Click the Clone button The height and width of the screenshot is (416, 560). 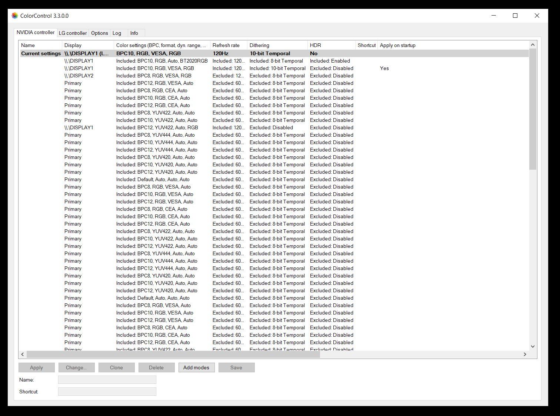tap(116, 367)
